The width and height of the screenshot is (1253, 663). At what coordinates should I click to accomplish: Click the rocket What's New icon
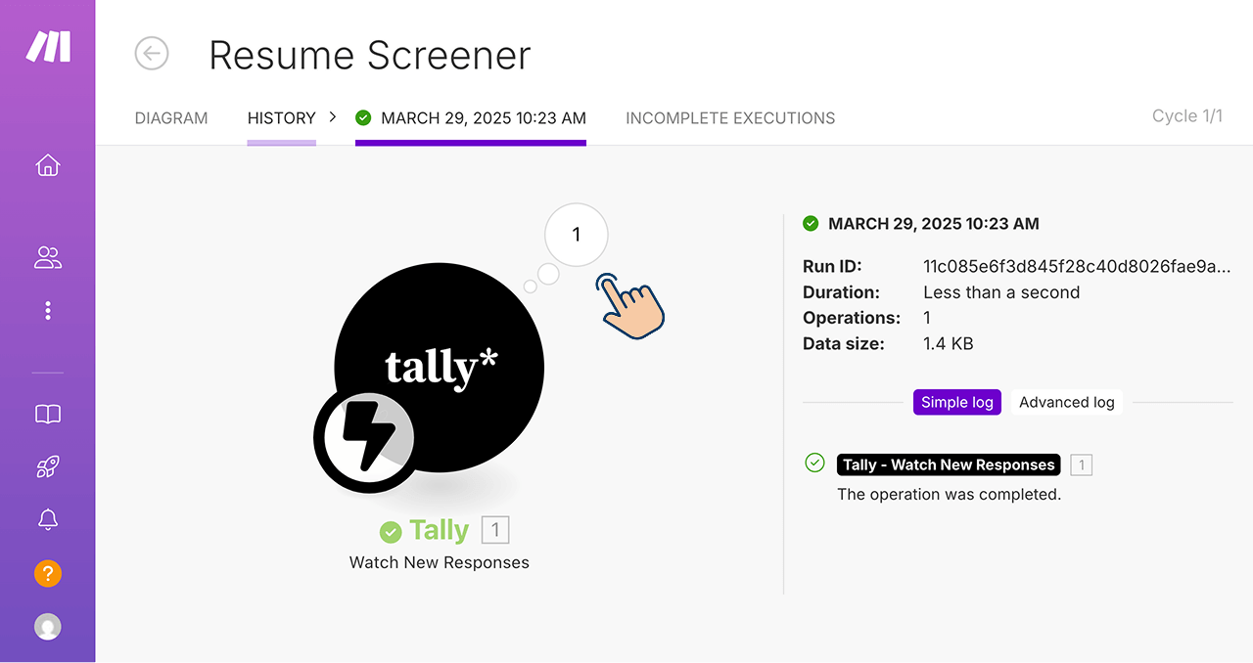click(48, 466)
